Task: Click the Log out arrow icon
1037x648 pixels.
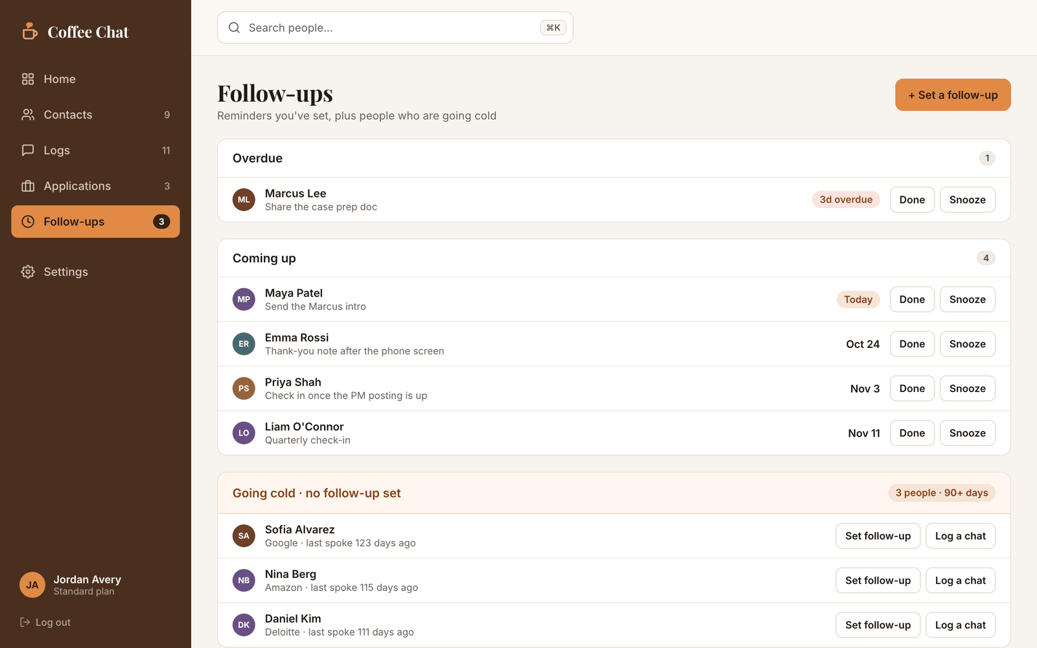Action: pos(25,622)
